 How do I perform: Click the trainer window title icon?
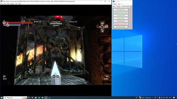(x=114, y=1)
